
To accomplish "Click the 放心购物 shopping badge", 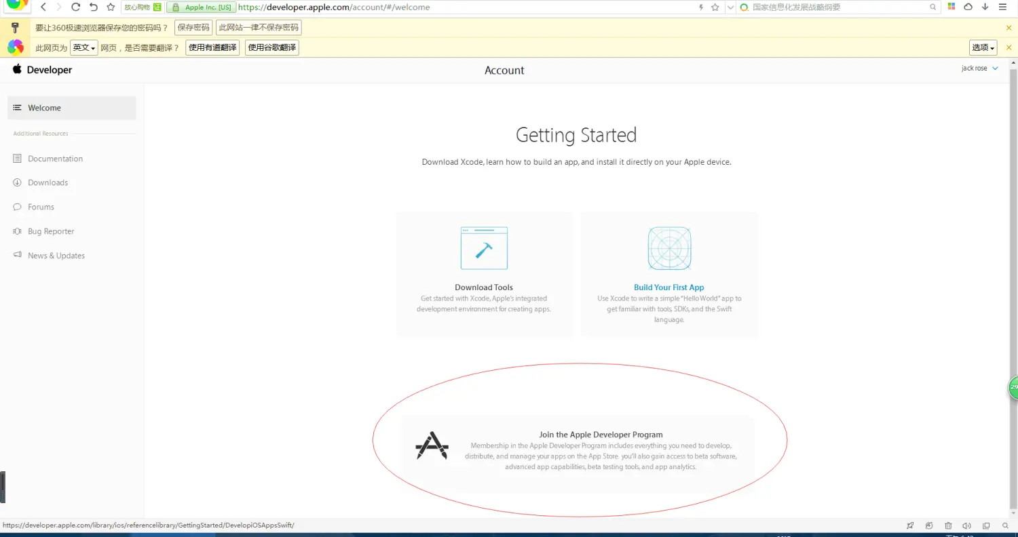I will [x=143, y=7].
